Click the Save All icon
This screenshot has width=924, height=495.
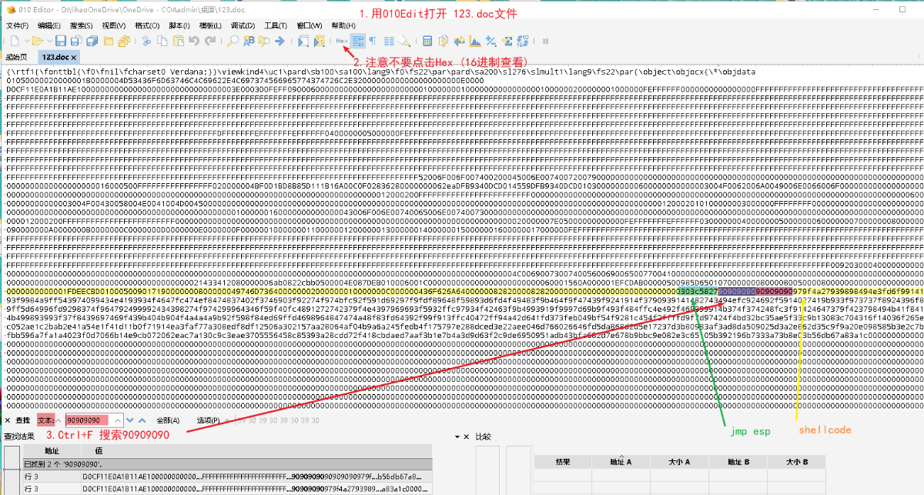pos(92,40)
